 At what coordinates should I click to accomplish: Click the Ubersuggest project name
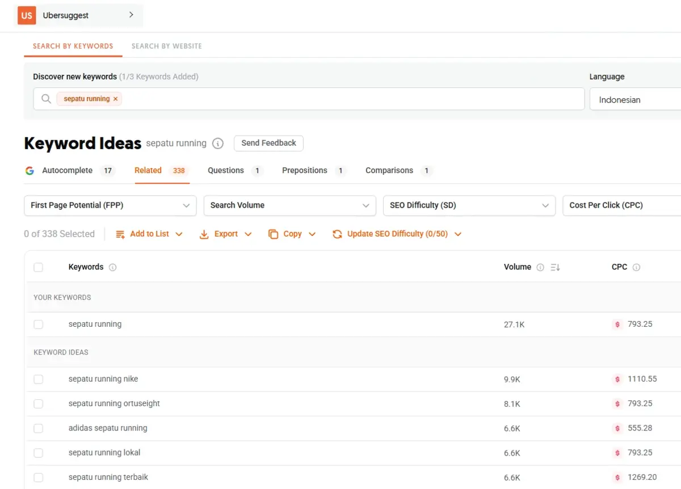[66, 15]
